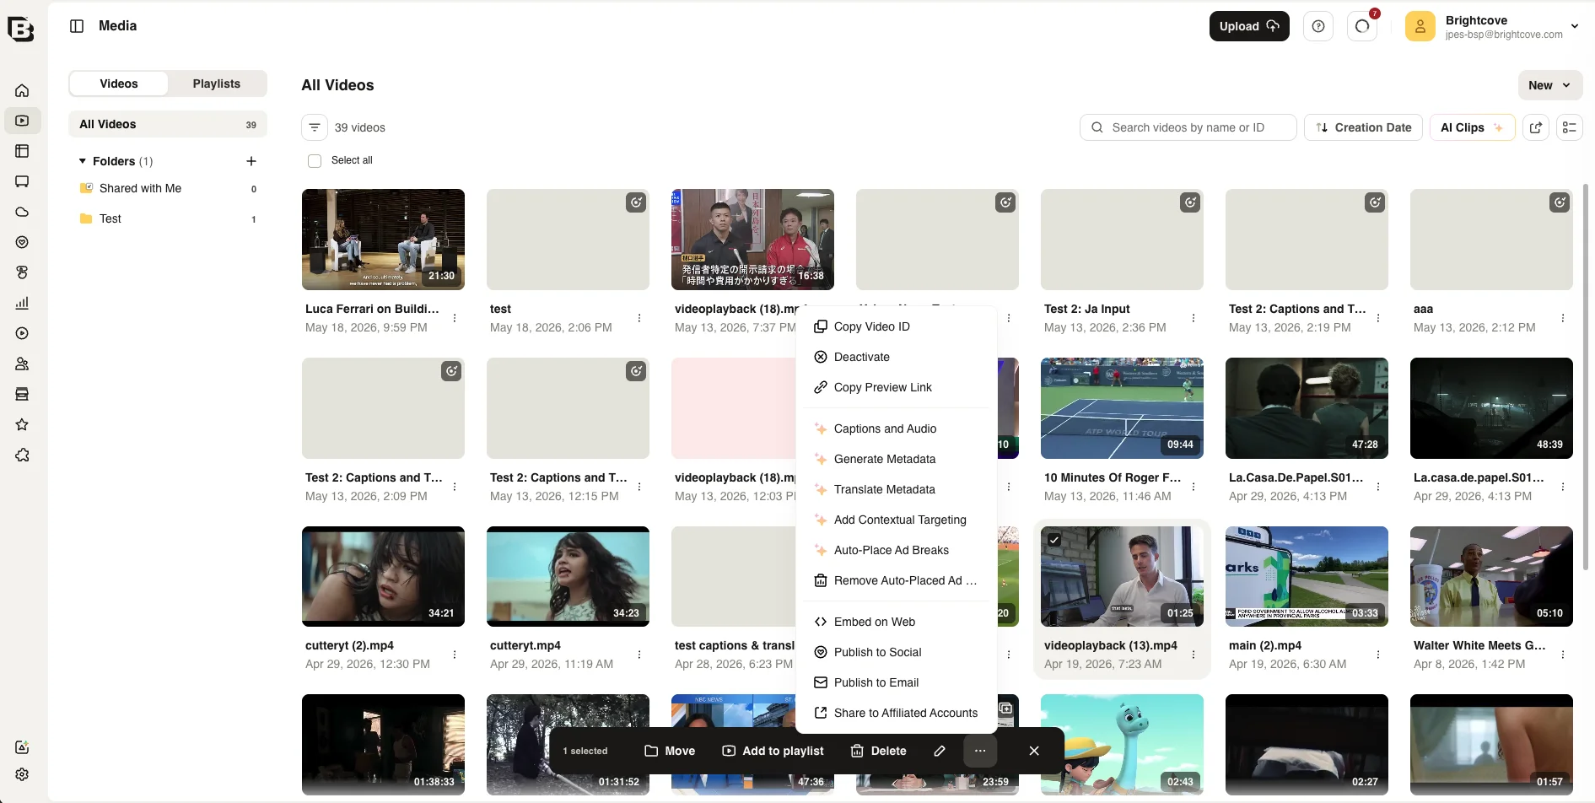Open the notifications activity icon

[1362, 26]
